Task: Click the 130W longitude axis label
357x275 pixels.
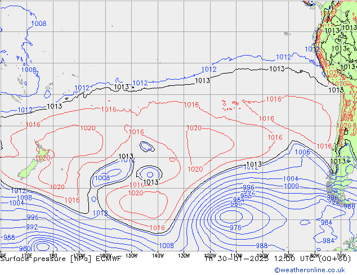Action: pyautogui.click(x=184, y=255)
